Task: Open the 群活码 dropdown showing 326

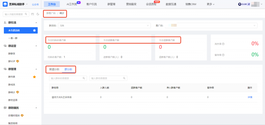Action: pos(105,26)
